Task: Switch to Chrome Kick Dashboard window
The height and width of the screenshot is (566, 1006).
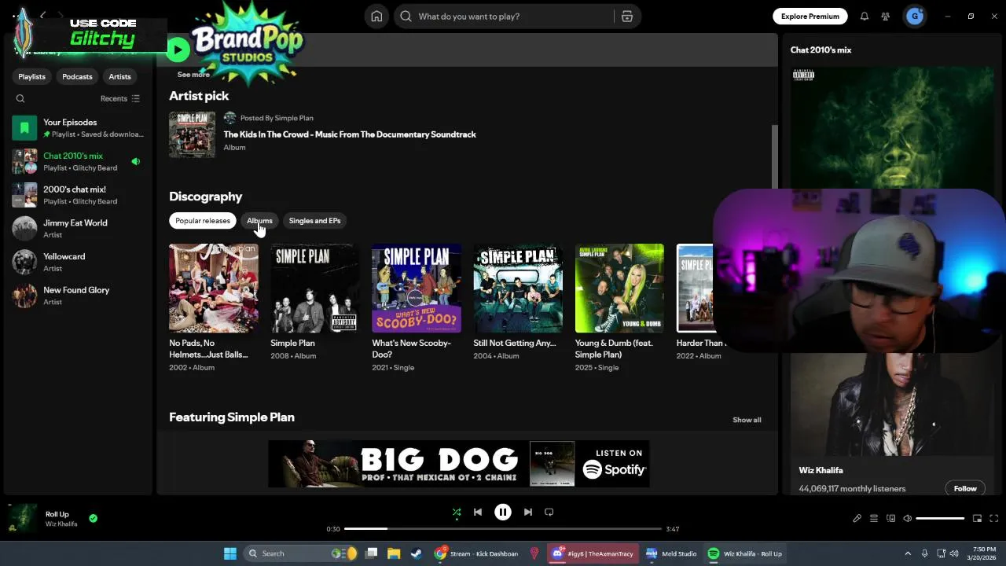Action: (476, 553)
